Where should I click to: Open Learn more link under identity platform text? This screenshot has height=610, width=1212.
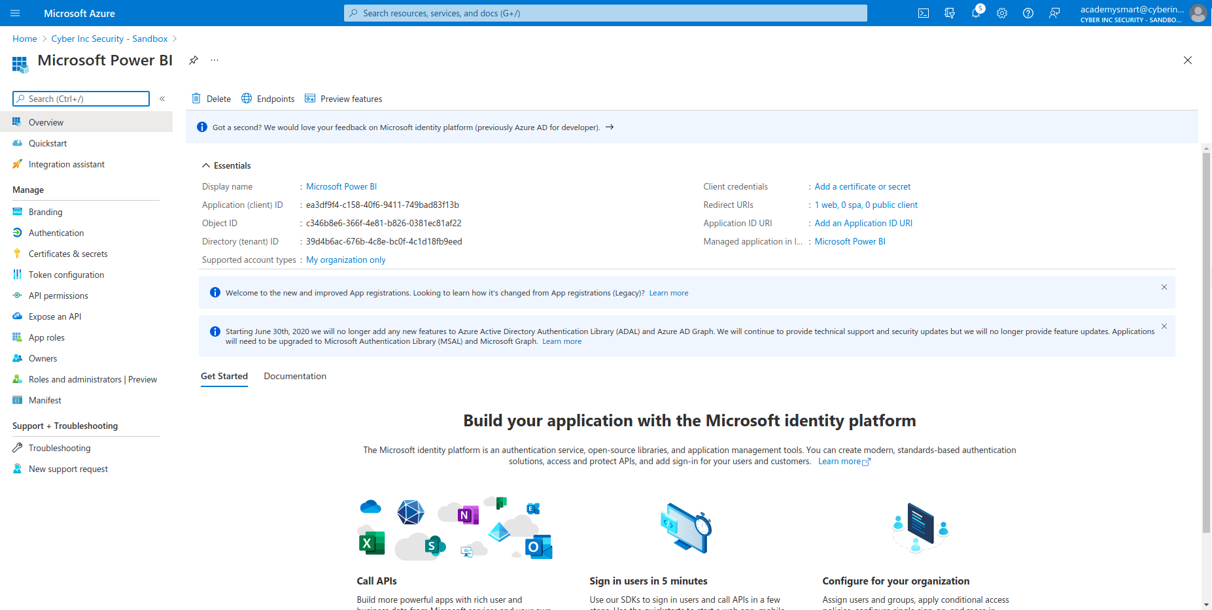click(x=844, y=462)
